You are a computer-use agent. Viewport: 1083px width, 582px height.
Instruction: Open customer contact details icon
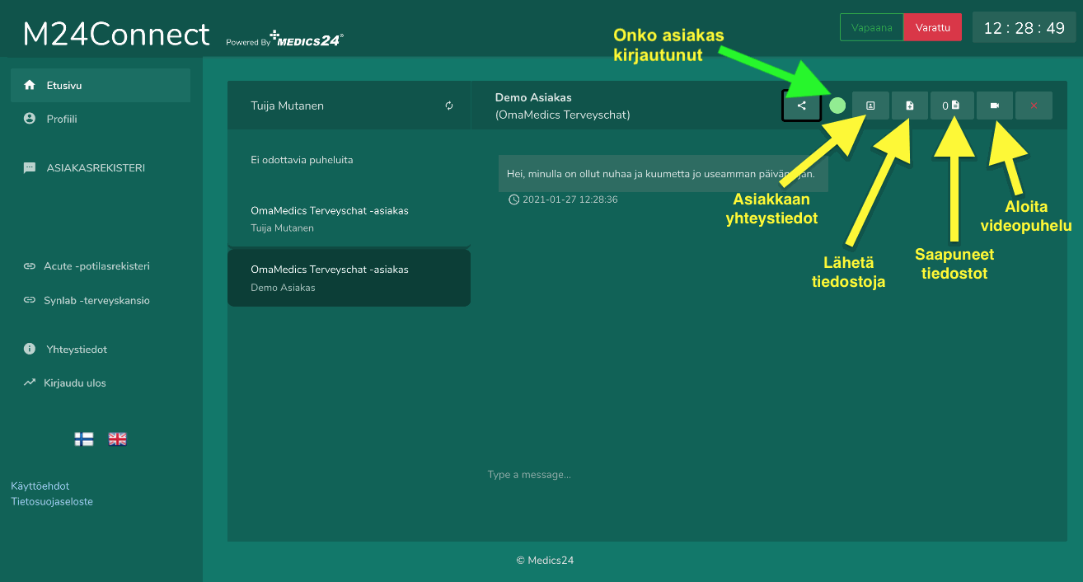[x=870, y=106]
